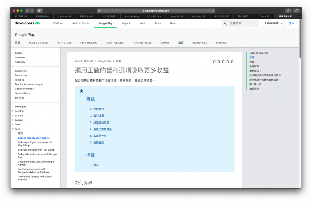Switch to the RESOURCES tab

(200, 43)
